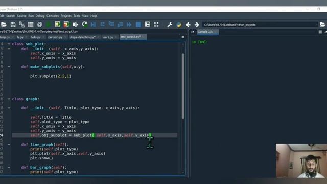327x184 pixels.
Task: Go back to previous cursor position
Action: pyautogui.click(x=188, y=25)
